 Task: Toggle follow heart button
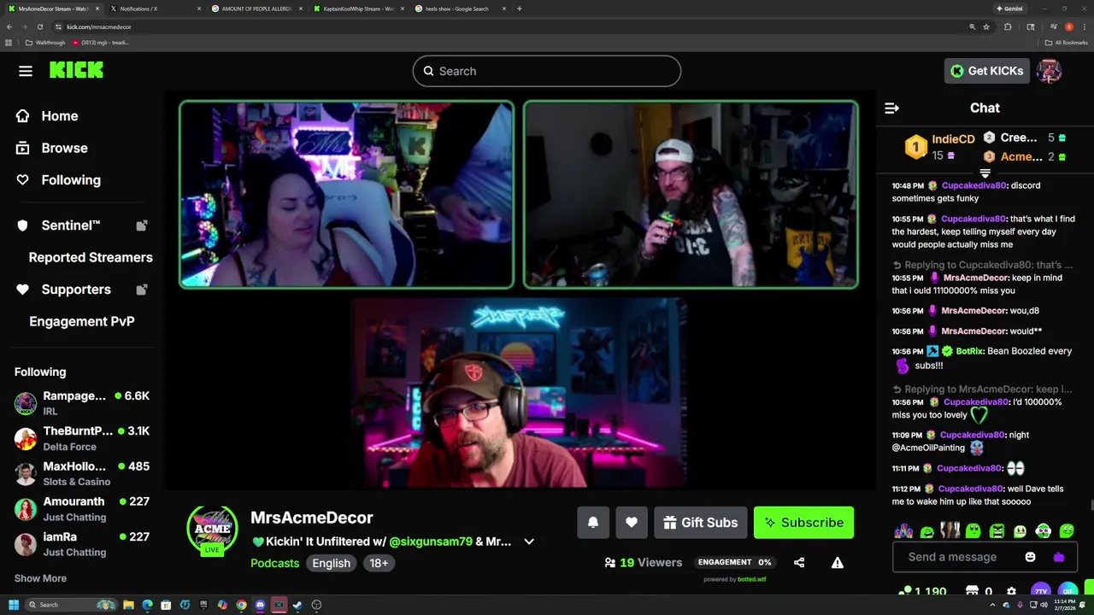pos(632,523)
